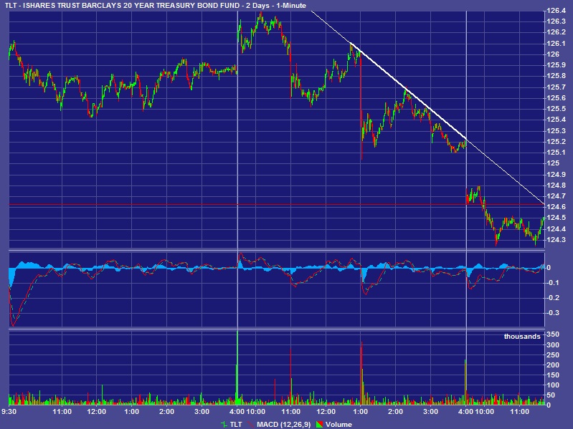Click the 126.1 price axis label
Image resolution: width=573 pixels, height=429 pixels.
coord(556,44)
